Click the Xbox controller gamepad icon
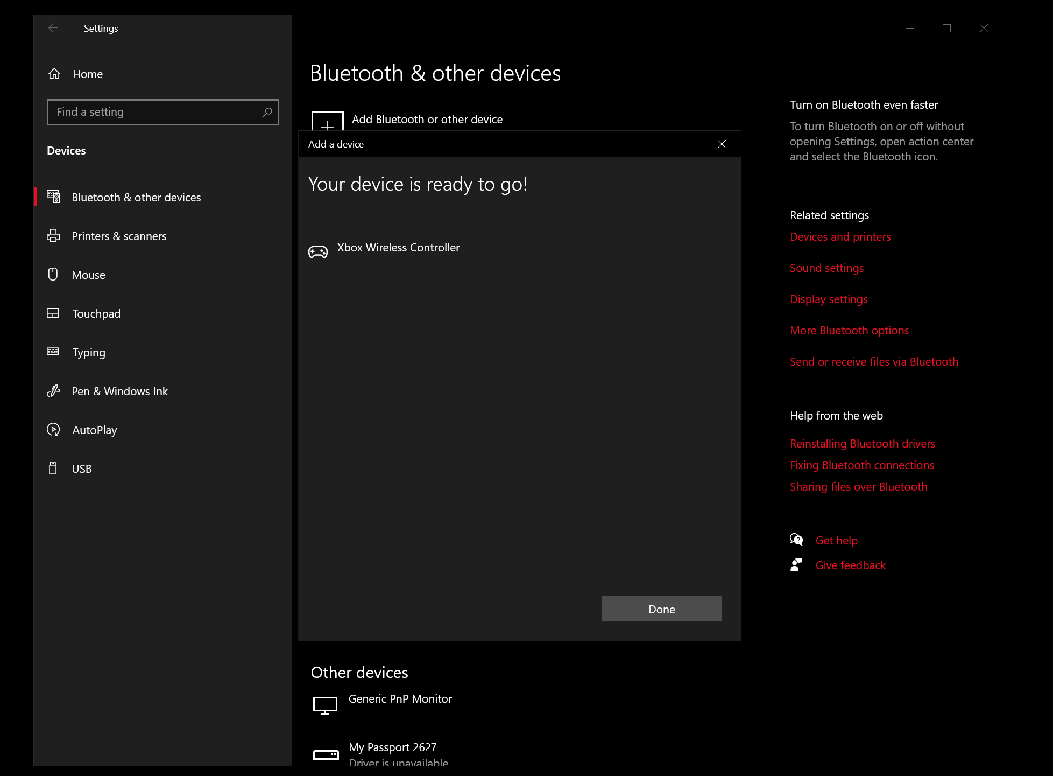The width and height of the screenshot is (1053, 776). click(317, 251)
